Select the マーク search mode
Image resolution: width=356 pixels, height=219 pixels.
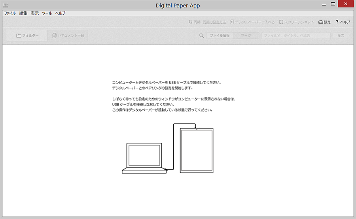246,36
